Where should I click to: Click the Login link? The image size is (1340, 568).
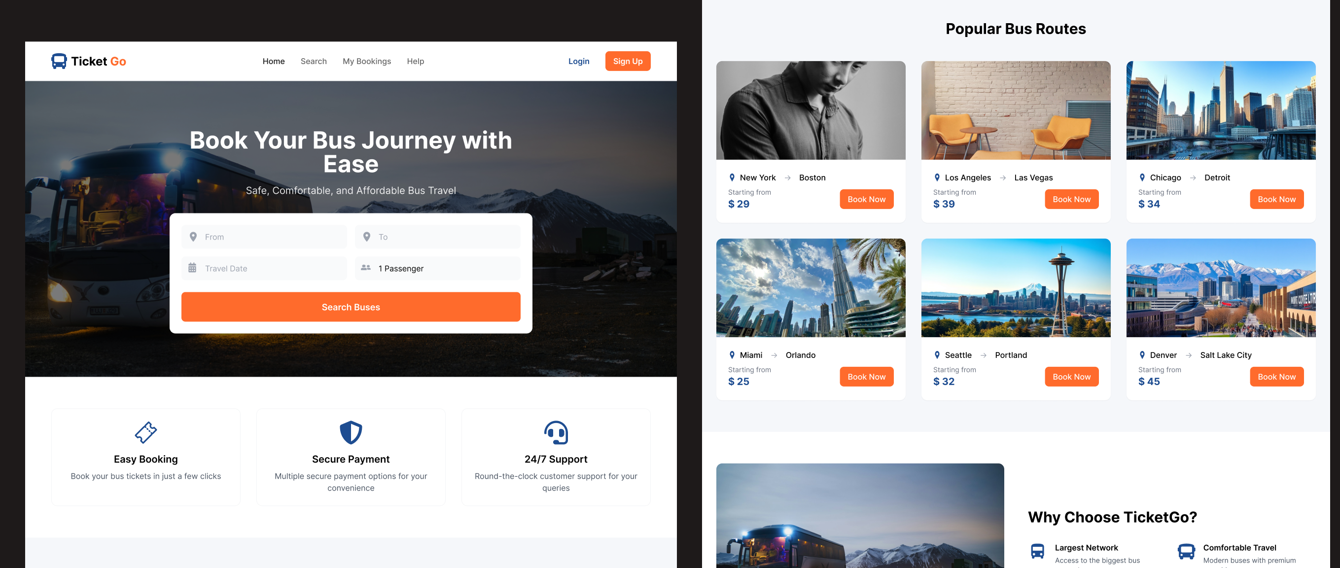pos(578,61)
